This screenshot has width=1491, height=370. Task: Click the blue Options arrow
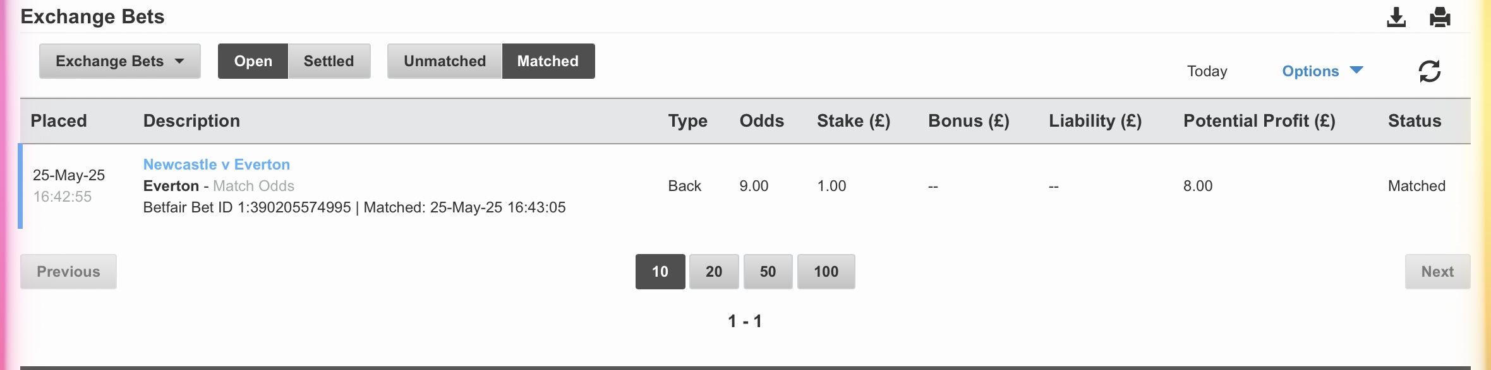click(x=1356, y=70)
